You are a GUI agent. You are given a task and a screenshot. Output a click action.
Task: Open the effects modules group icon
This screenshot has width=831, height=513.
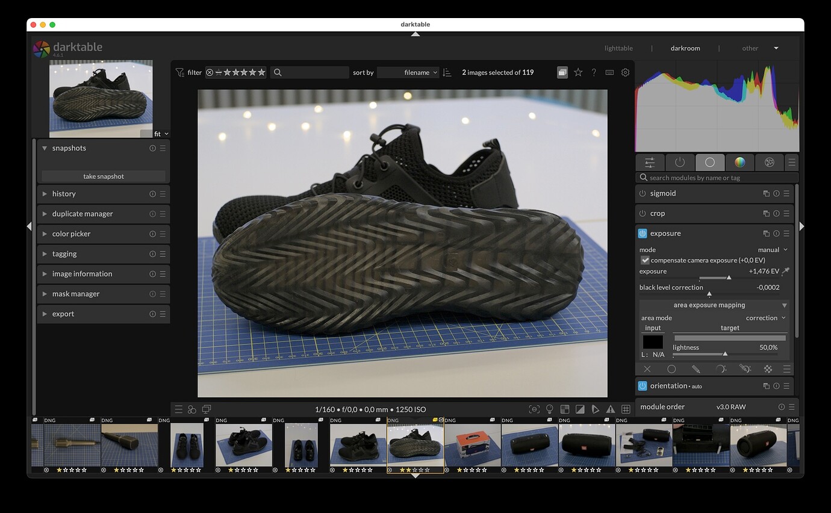770,162
